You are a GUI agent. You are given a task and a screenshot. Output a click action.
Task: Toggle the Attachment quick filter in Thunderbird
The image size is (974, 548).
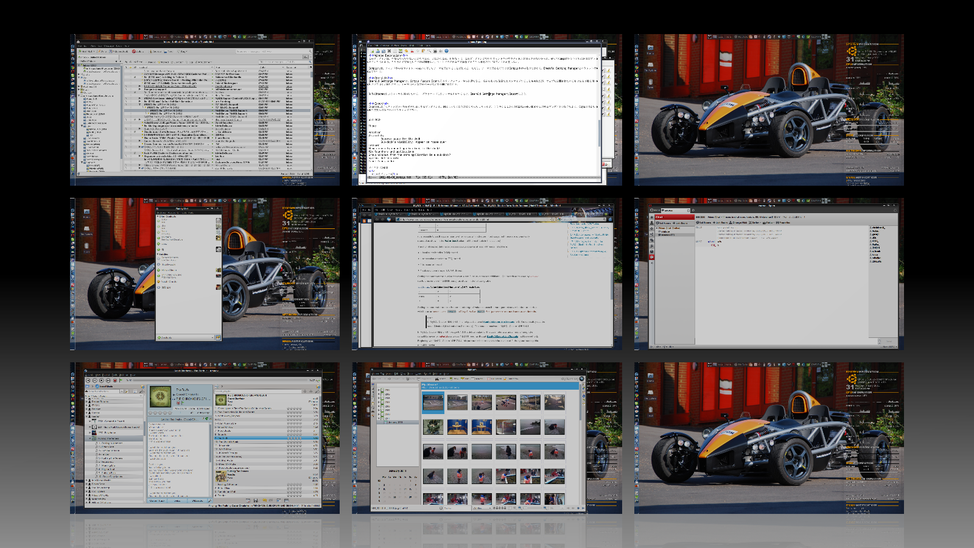point(202,61)
